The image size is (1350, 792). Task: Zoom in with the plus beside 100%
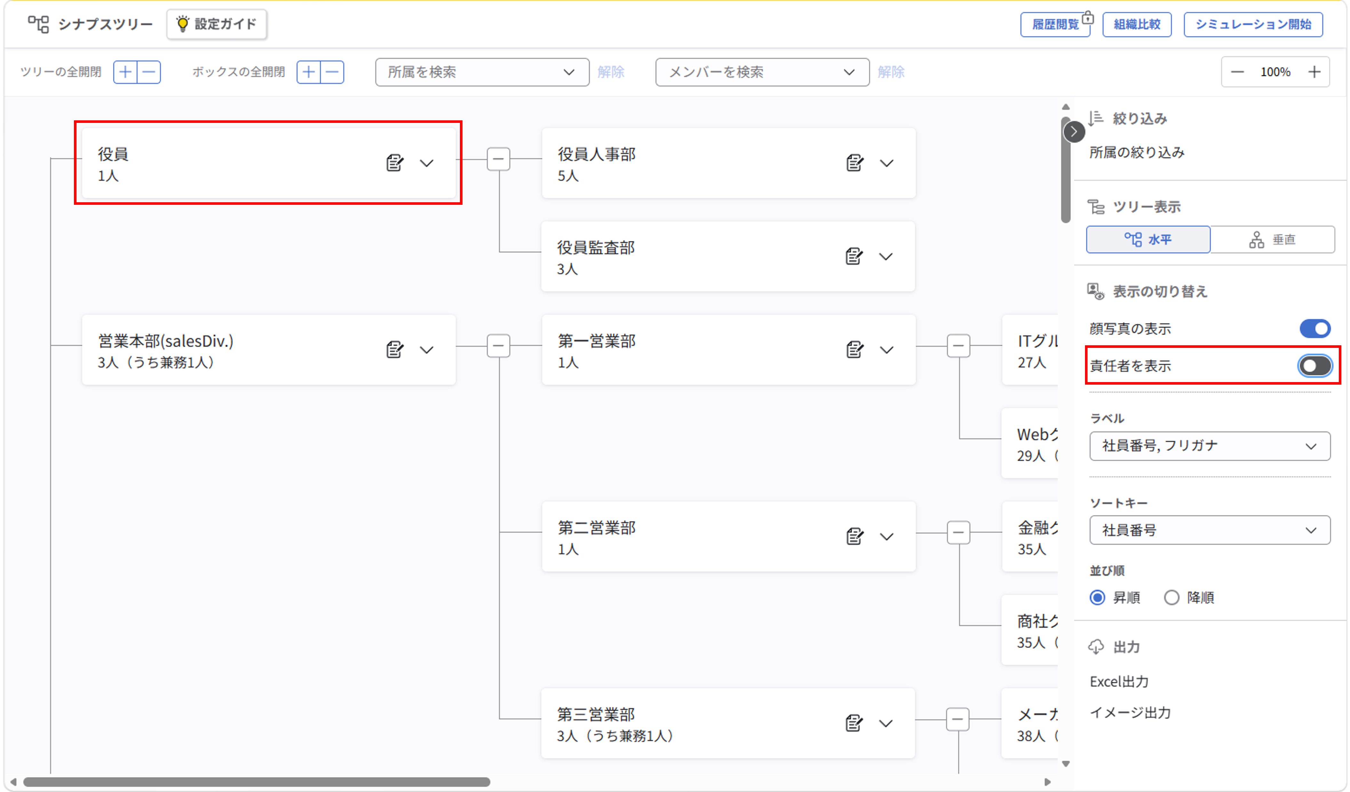point(1314,72)
